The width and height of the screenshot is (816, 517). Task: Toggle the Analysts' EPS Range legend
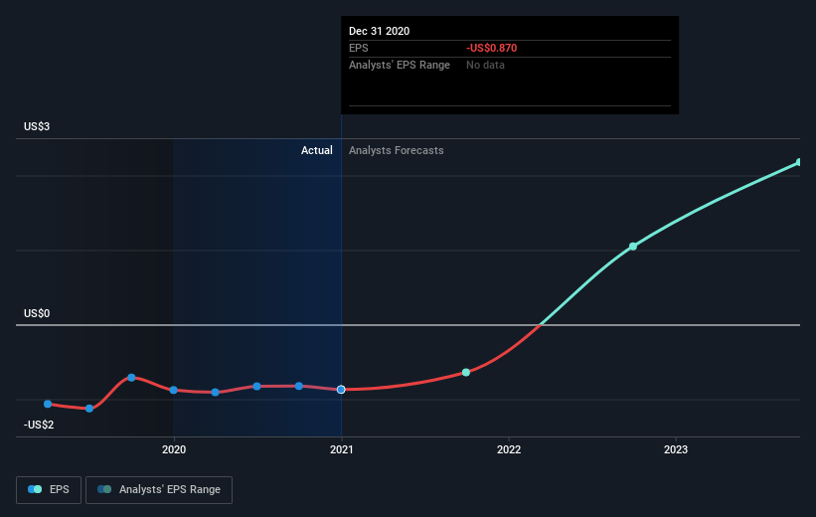pyautogui.click(x=159, y=489)
